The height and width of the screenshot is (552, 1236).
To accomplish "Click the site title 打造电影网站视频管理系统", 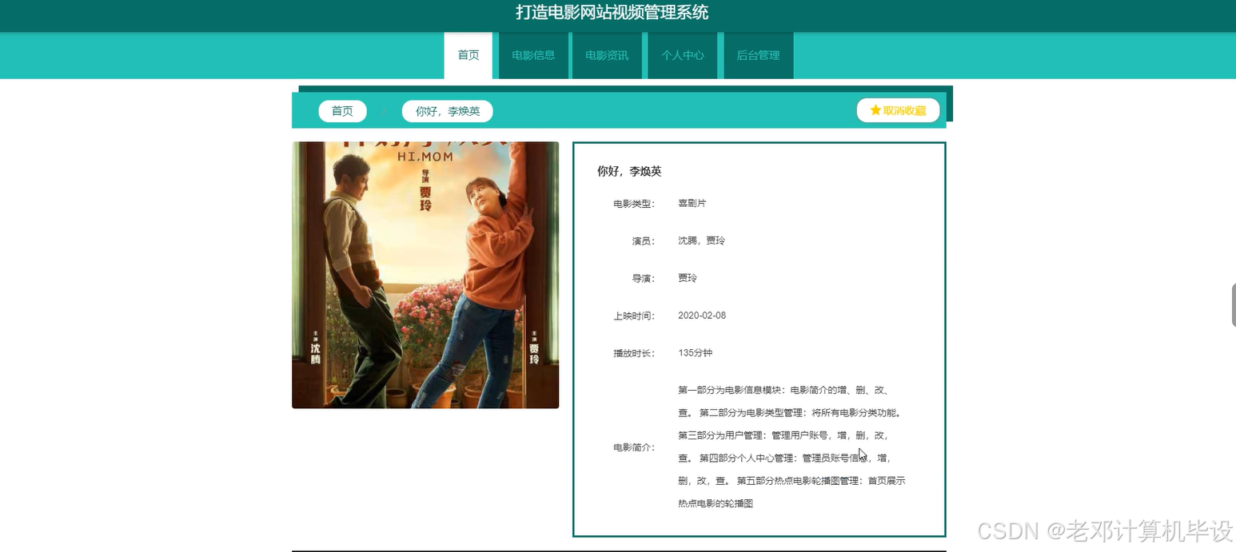I will 612,12.
